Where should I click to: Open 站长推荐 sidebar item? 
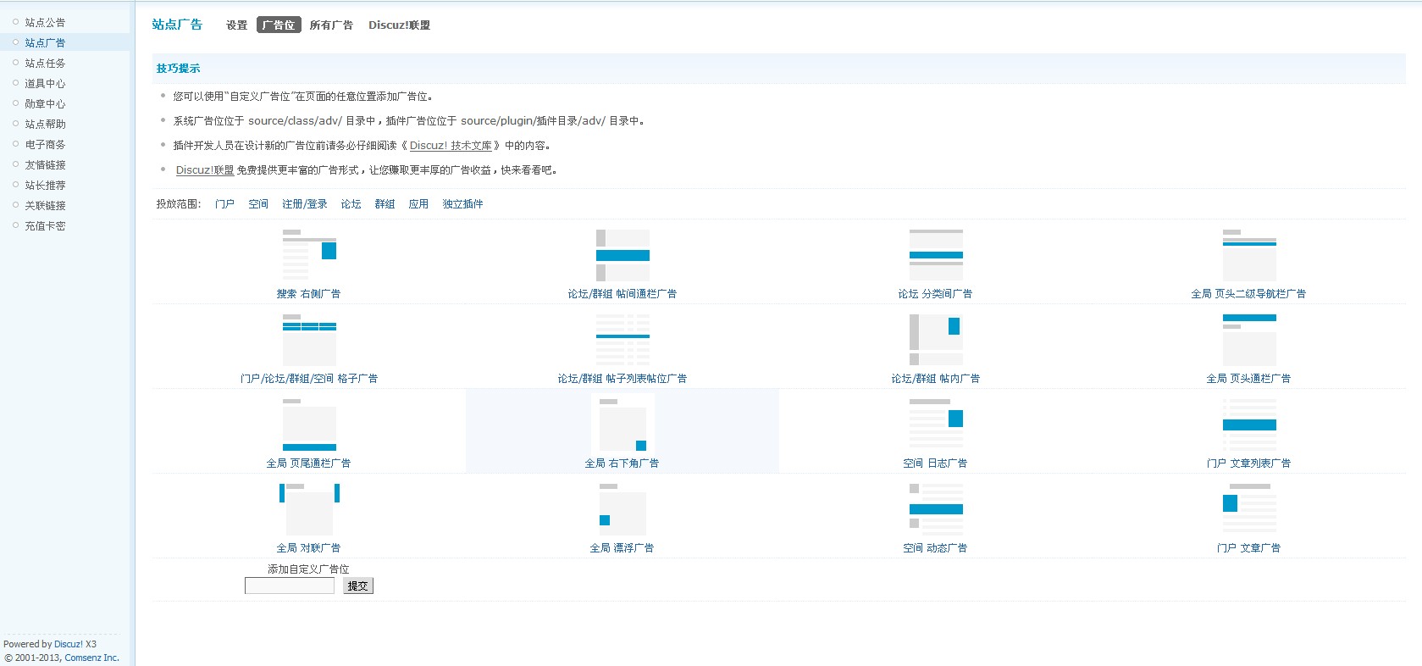[45, 185]
